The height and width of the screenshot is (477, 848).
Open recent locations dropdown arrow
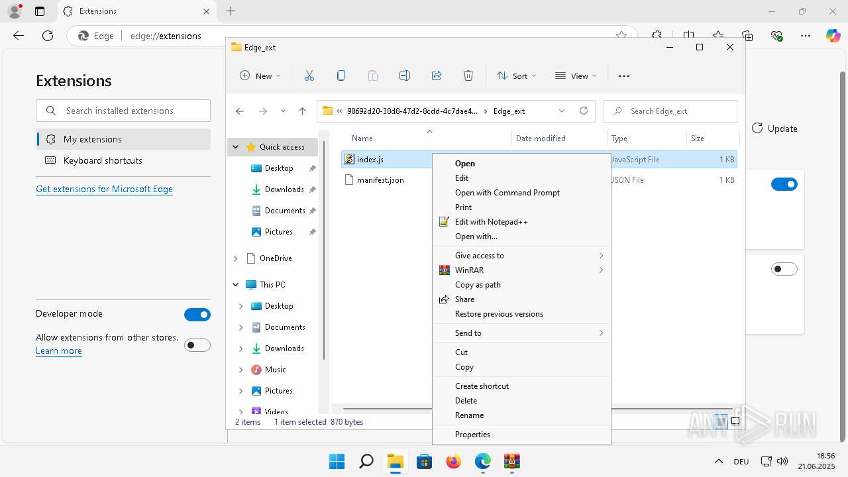(283, 111)
